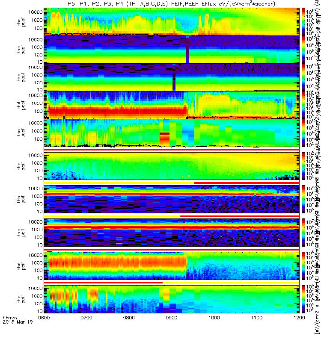The image size is (321, 342).
Task: Click the color bar beside thd peef panel
Action: coord(303,105)
